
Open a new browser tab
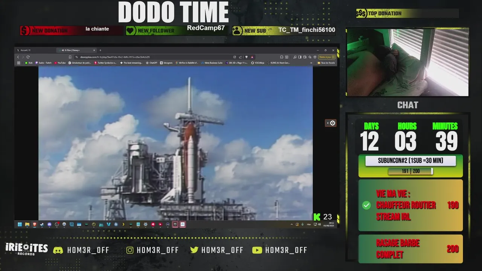coord(100,50)
